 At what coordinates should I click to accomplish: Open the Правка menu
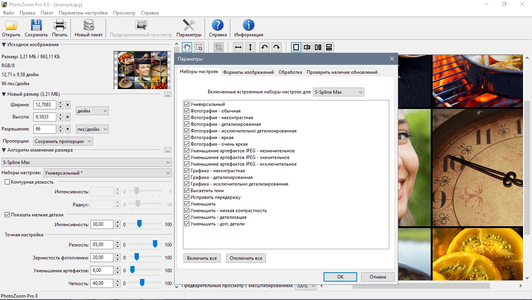pyautogui.click(x=27, y=13)
